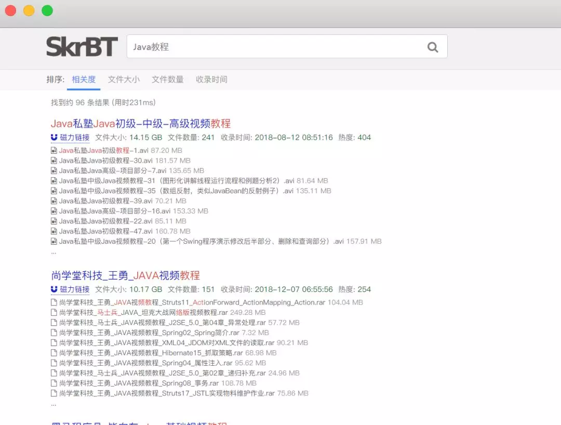This screenshot has width=561, height=425.
Task: Click file name Spring02_Spring简介.rar
Action: tap(149, 333)
